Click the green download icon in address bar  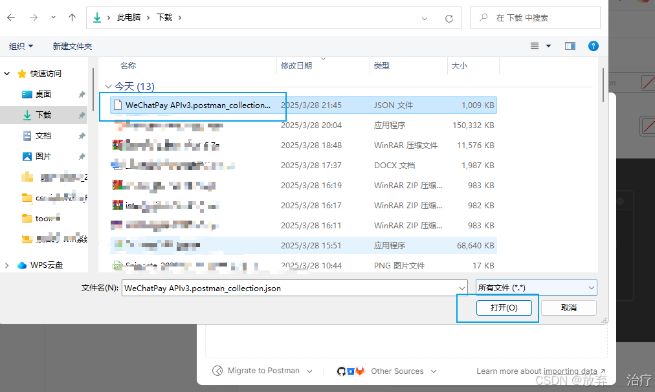tap(97, 17)
